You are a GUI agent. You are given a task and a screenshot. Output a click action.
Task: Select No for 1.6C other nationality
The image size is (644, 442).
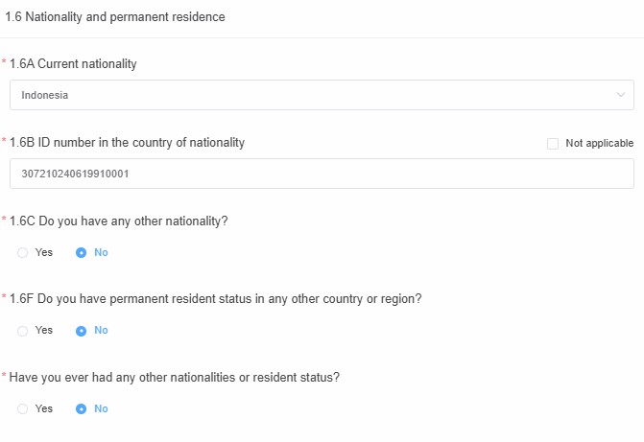[x=82, y=252]
